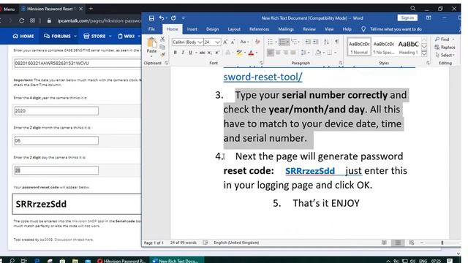Open File Explorer from taskbar
Screen dimensions: 468x263
pyautogui.click(x=75, y=261)
